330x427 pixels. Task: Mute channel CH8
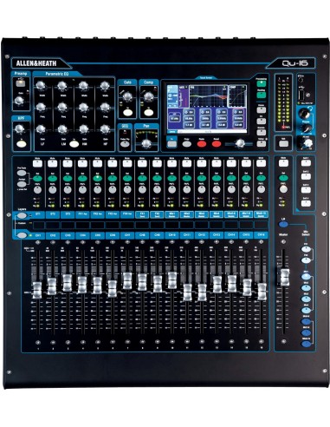tap(142, 163)
